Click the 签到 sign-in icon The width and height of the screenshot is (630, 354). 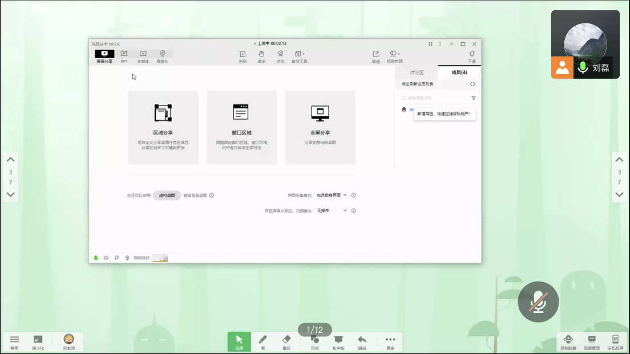(x=243, y=56)
